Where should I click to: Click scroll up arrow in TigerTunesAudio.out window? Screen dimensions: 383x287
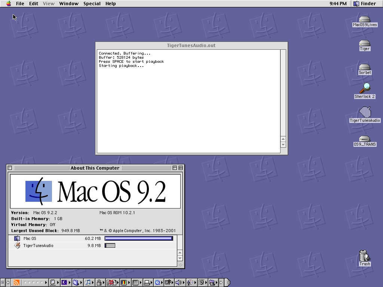tap(283, 139)
